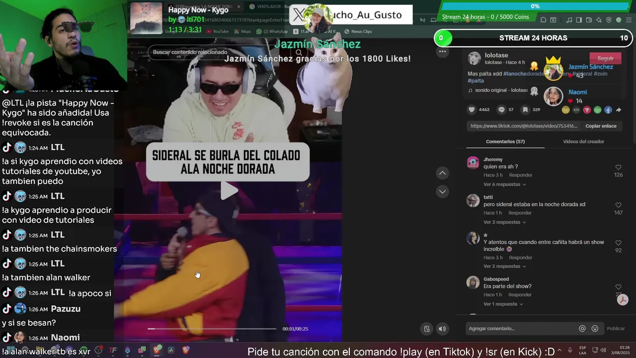Image resolution: width=636 pixels, height=358 pixels.
Task: Open the Brave browser taskbar icon
Action: (157, 350)
